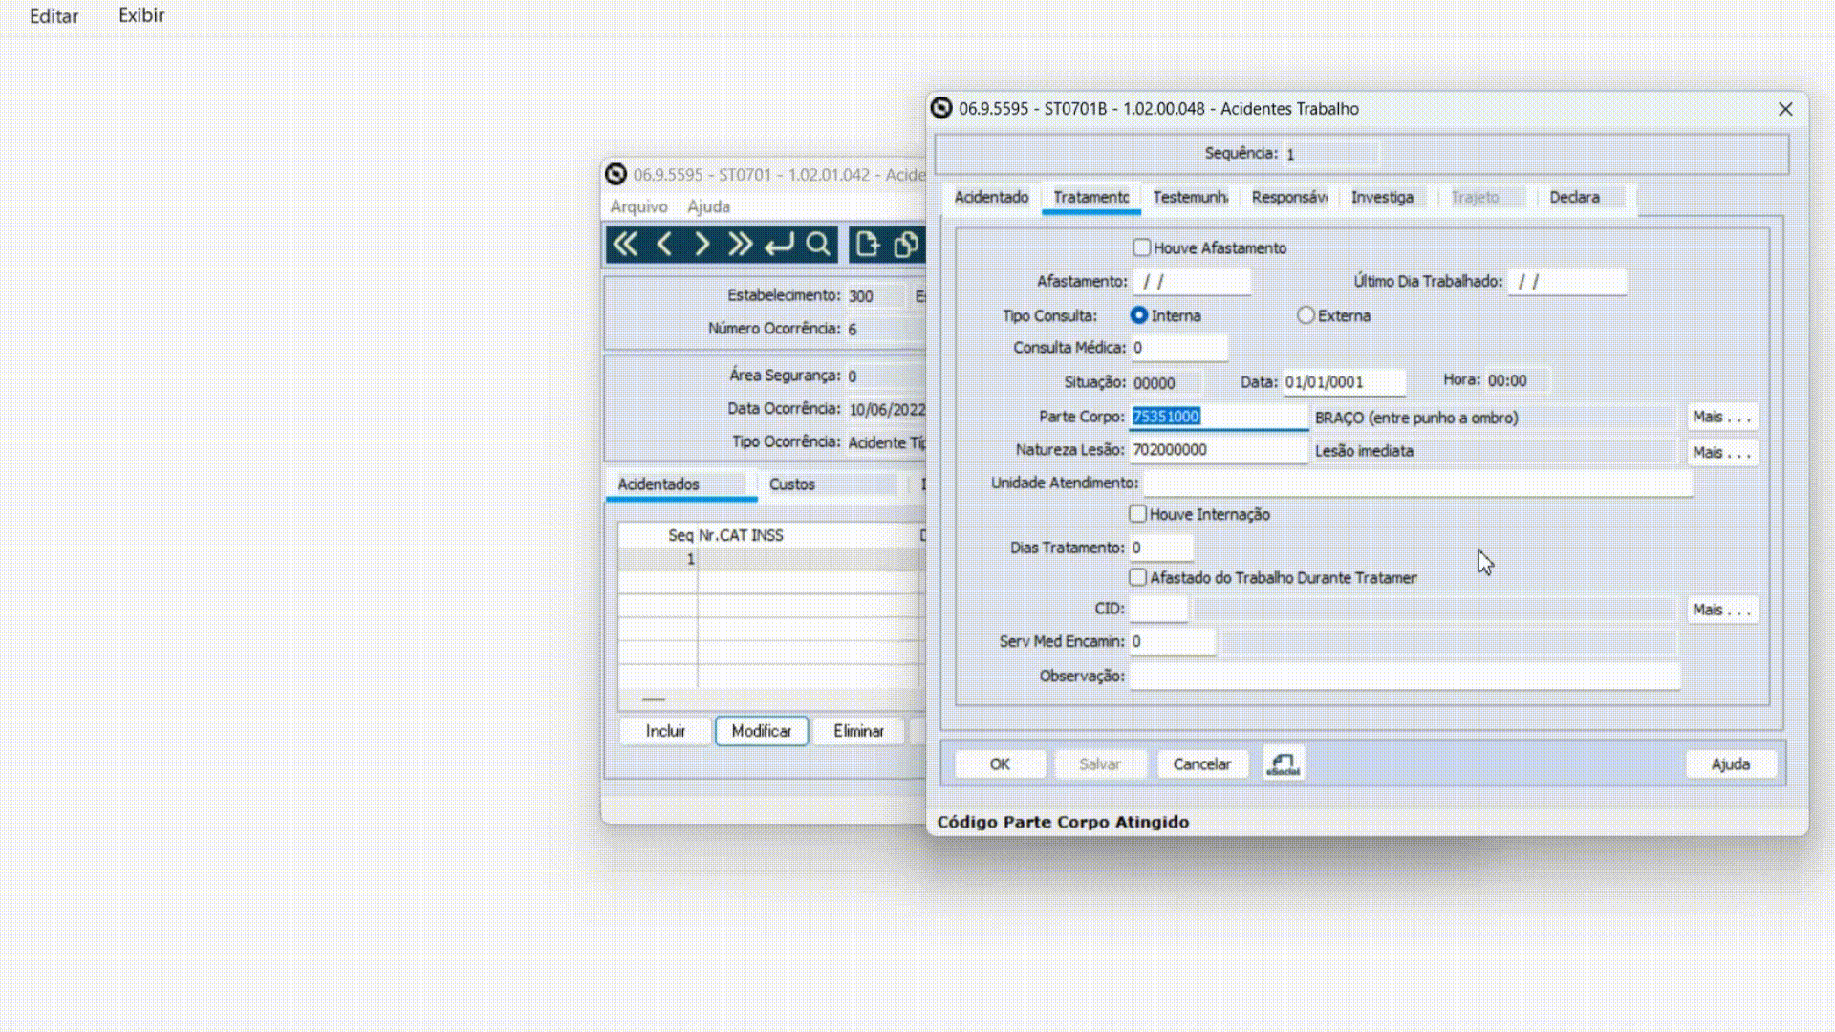1835x1032 pixels.
Task: Open Ajuda menu in ST0701 window
Action: point(708,206)
